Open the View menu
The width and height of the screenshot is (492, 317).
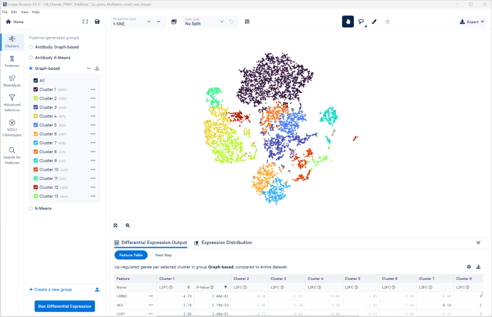click(x=24, y=12)
